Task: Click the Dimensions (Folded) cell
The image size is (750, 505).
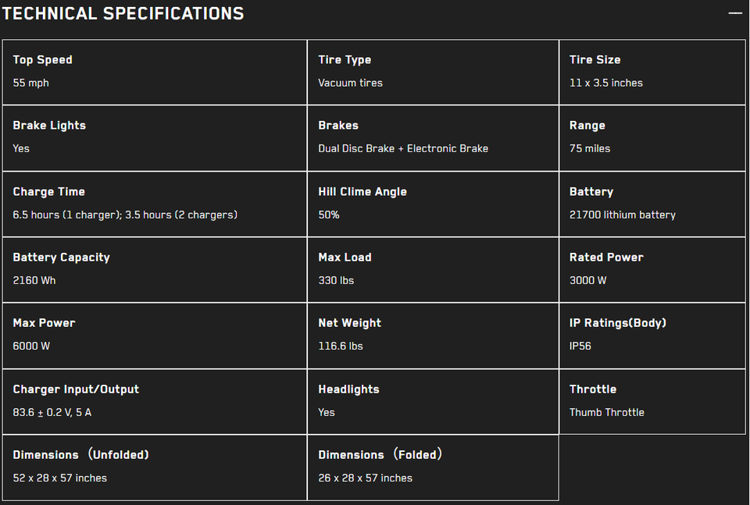Action: (433, 468)
